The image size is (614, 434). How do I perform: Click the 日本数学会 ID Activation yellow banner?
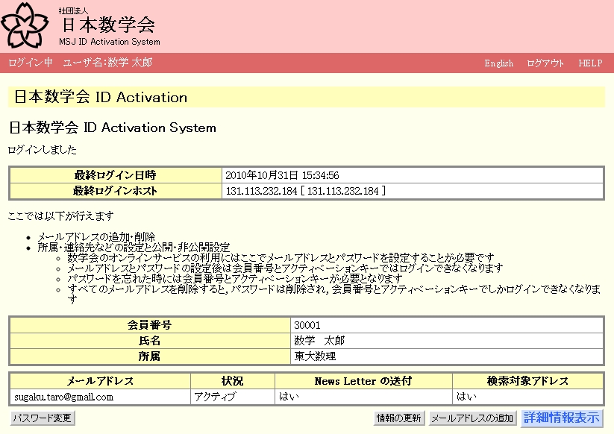pos(306,97)
